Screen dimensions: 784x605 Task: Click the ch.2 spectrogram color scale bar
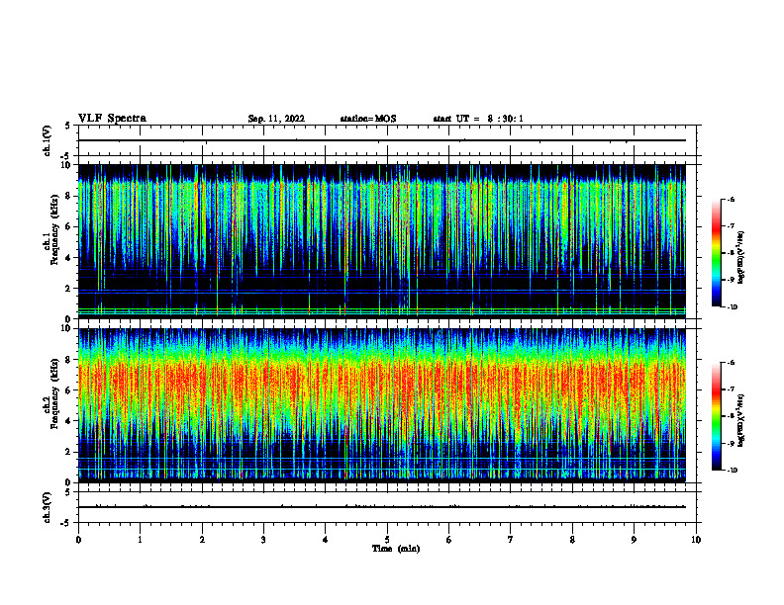[x=716, y=416]
